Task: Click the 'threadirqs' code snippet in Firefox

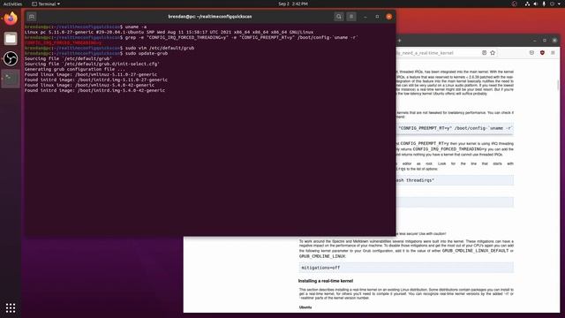Action: [x=455, y=180]
